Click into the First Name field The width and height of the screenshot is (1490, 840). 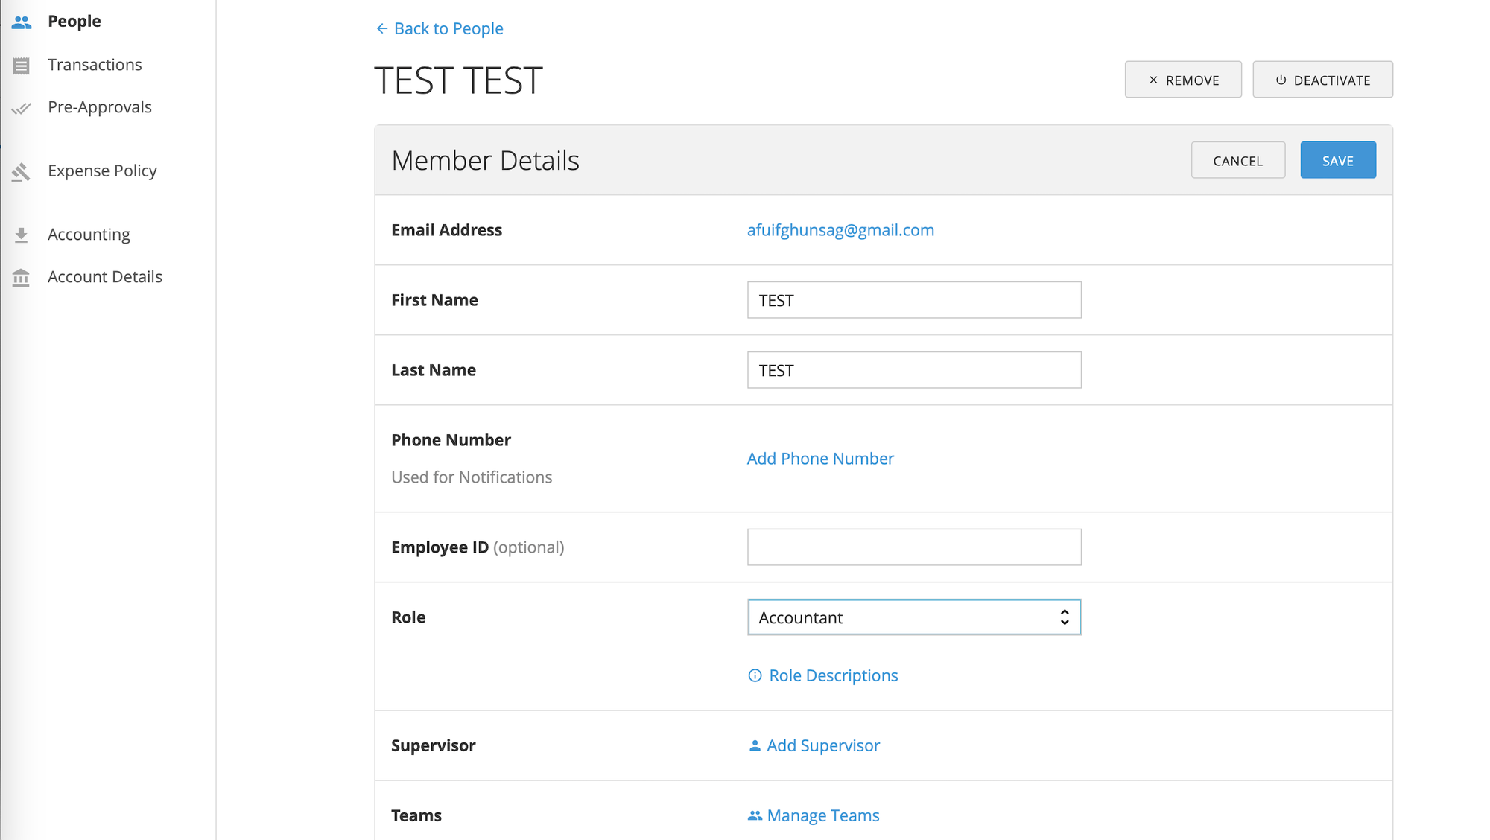(913, 300)
